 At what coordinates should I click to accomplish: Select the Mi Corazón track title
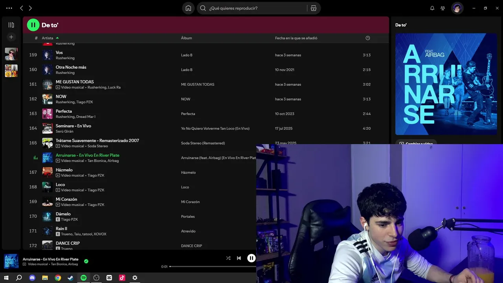(66, 199)
